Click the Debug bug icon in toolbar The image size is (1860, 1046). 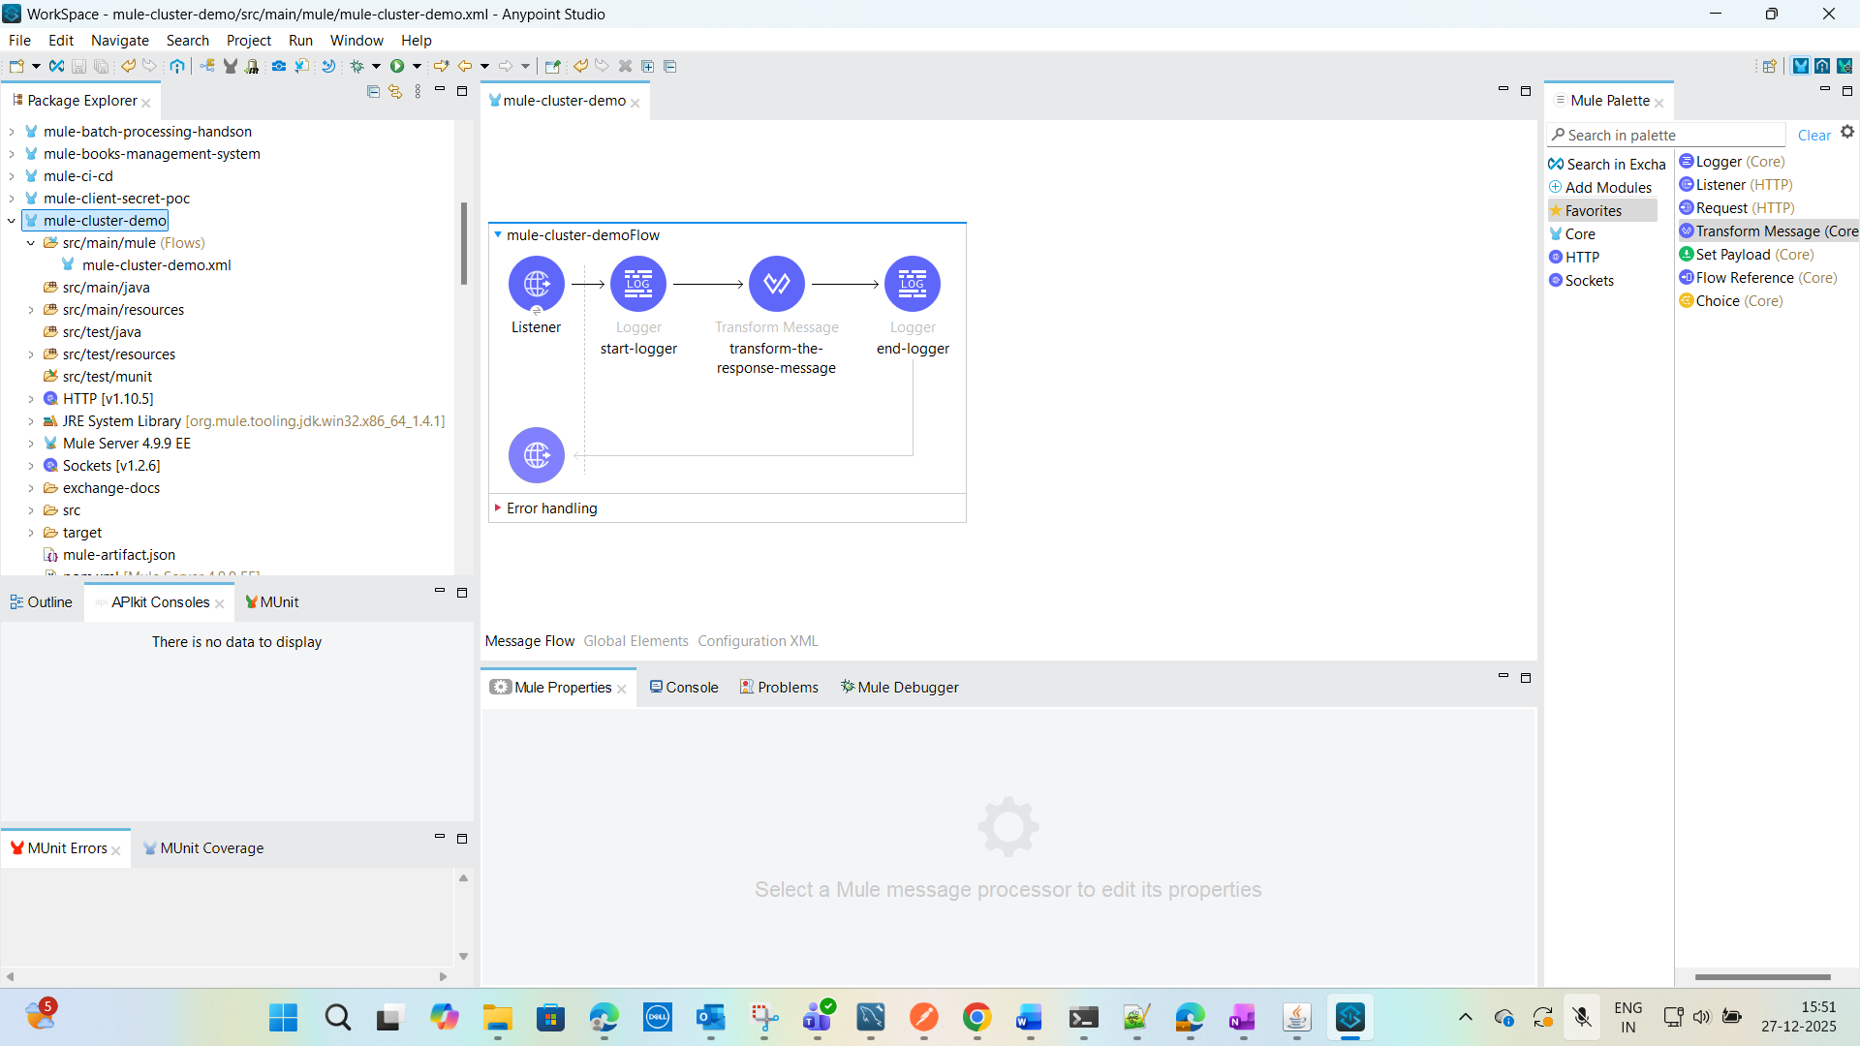coord(356,66)
